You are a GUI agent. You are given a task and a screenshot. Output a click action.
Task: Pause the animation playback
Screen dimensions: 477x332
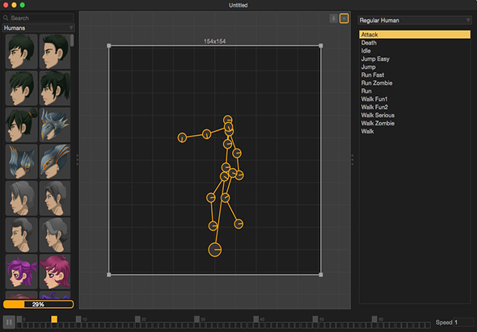pyautogui.click(x=9, y=322)
